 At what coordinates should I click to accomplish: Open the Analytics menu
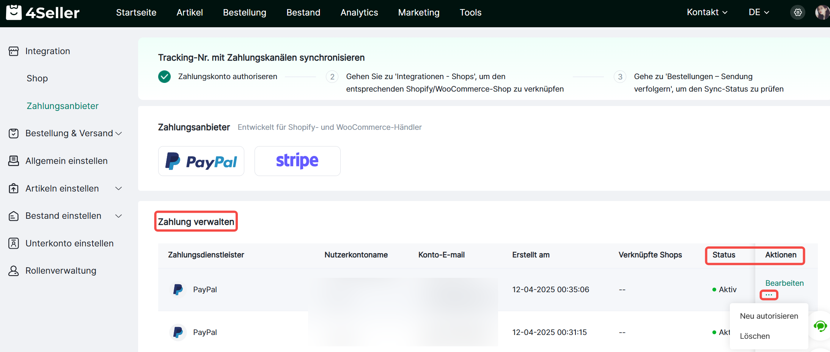(x=359, y=12)
